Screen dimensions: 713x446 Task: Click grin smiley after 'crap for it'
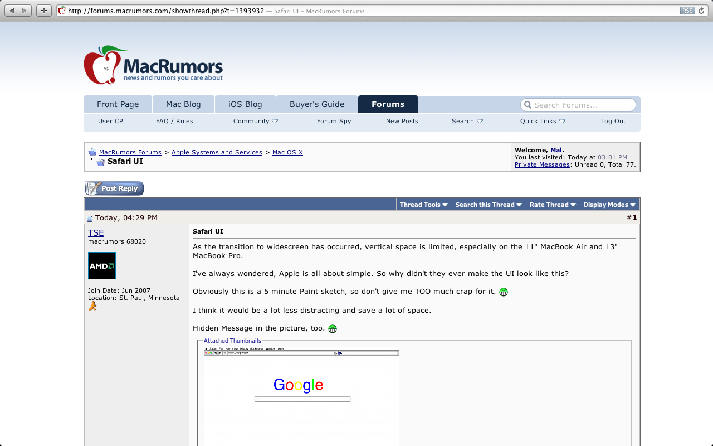click(504, 292)
